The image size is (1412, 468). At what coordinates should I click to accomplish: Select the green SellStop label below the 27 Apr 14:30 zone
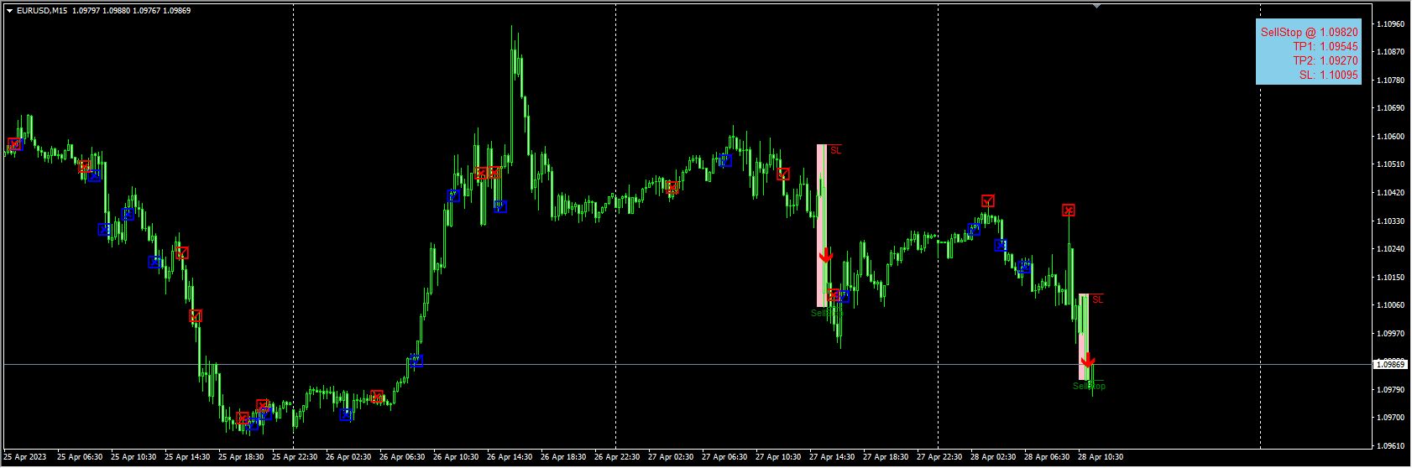click(x=826, y=314)
